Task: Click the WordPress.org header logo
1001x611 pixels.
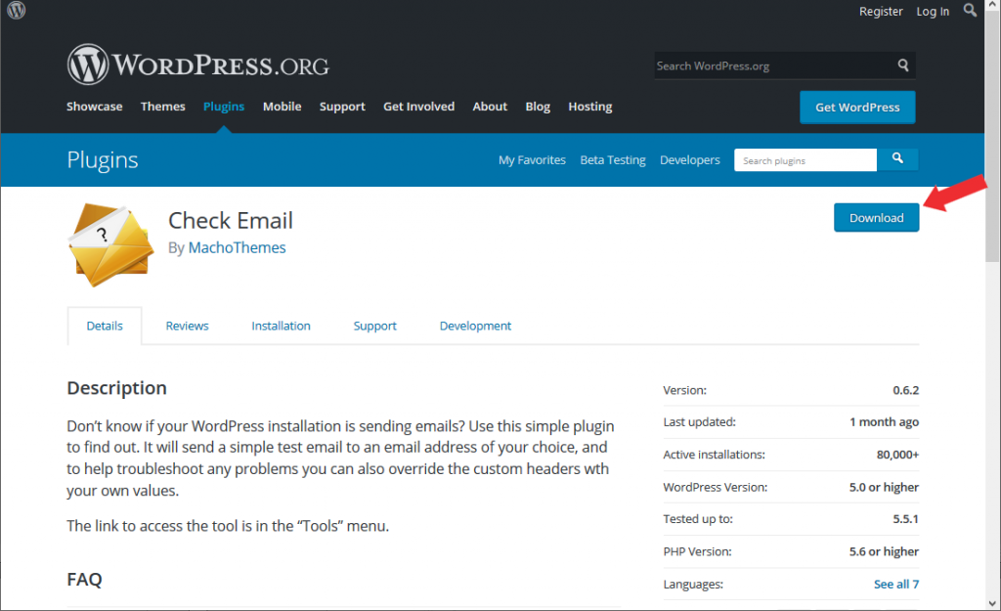Action: pos(197,65)
